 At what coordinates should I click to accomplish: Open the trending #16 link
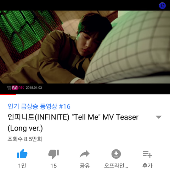point(39,106)
